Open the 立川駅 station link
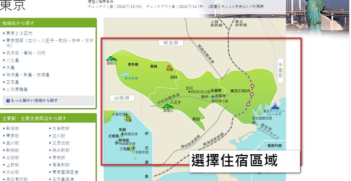This screenshot has width=351, height=181. click(x=59, y=135)
